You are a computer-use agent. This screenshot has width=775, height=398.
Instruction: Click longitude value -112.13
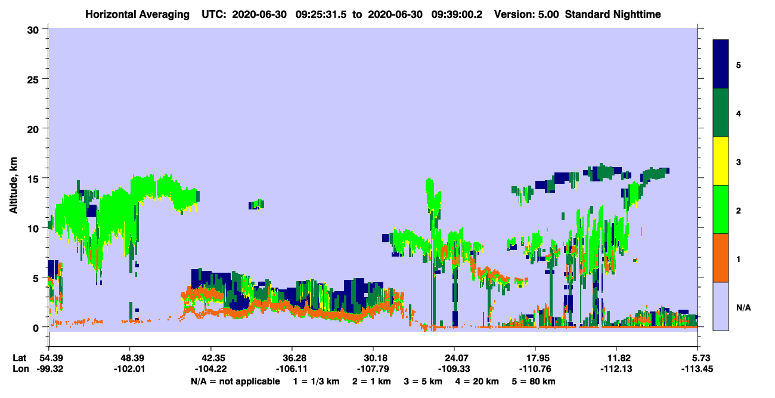click(616, 369)
